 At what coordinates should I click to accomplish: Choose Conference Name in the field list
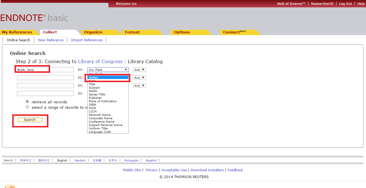click(x=108, y=122)
